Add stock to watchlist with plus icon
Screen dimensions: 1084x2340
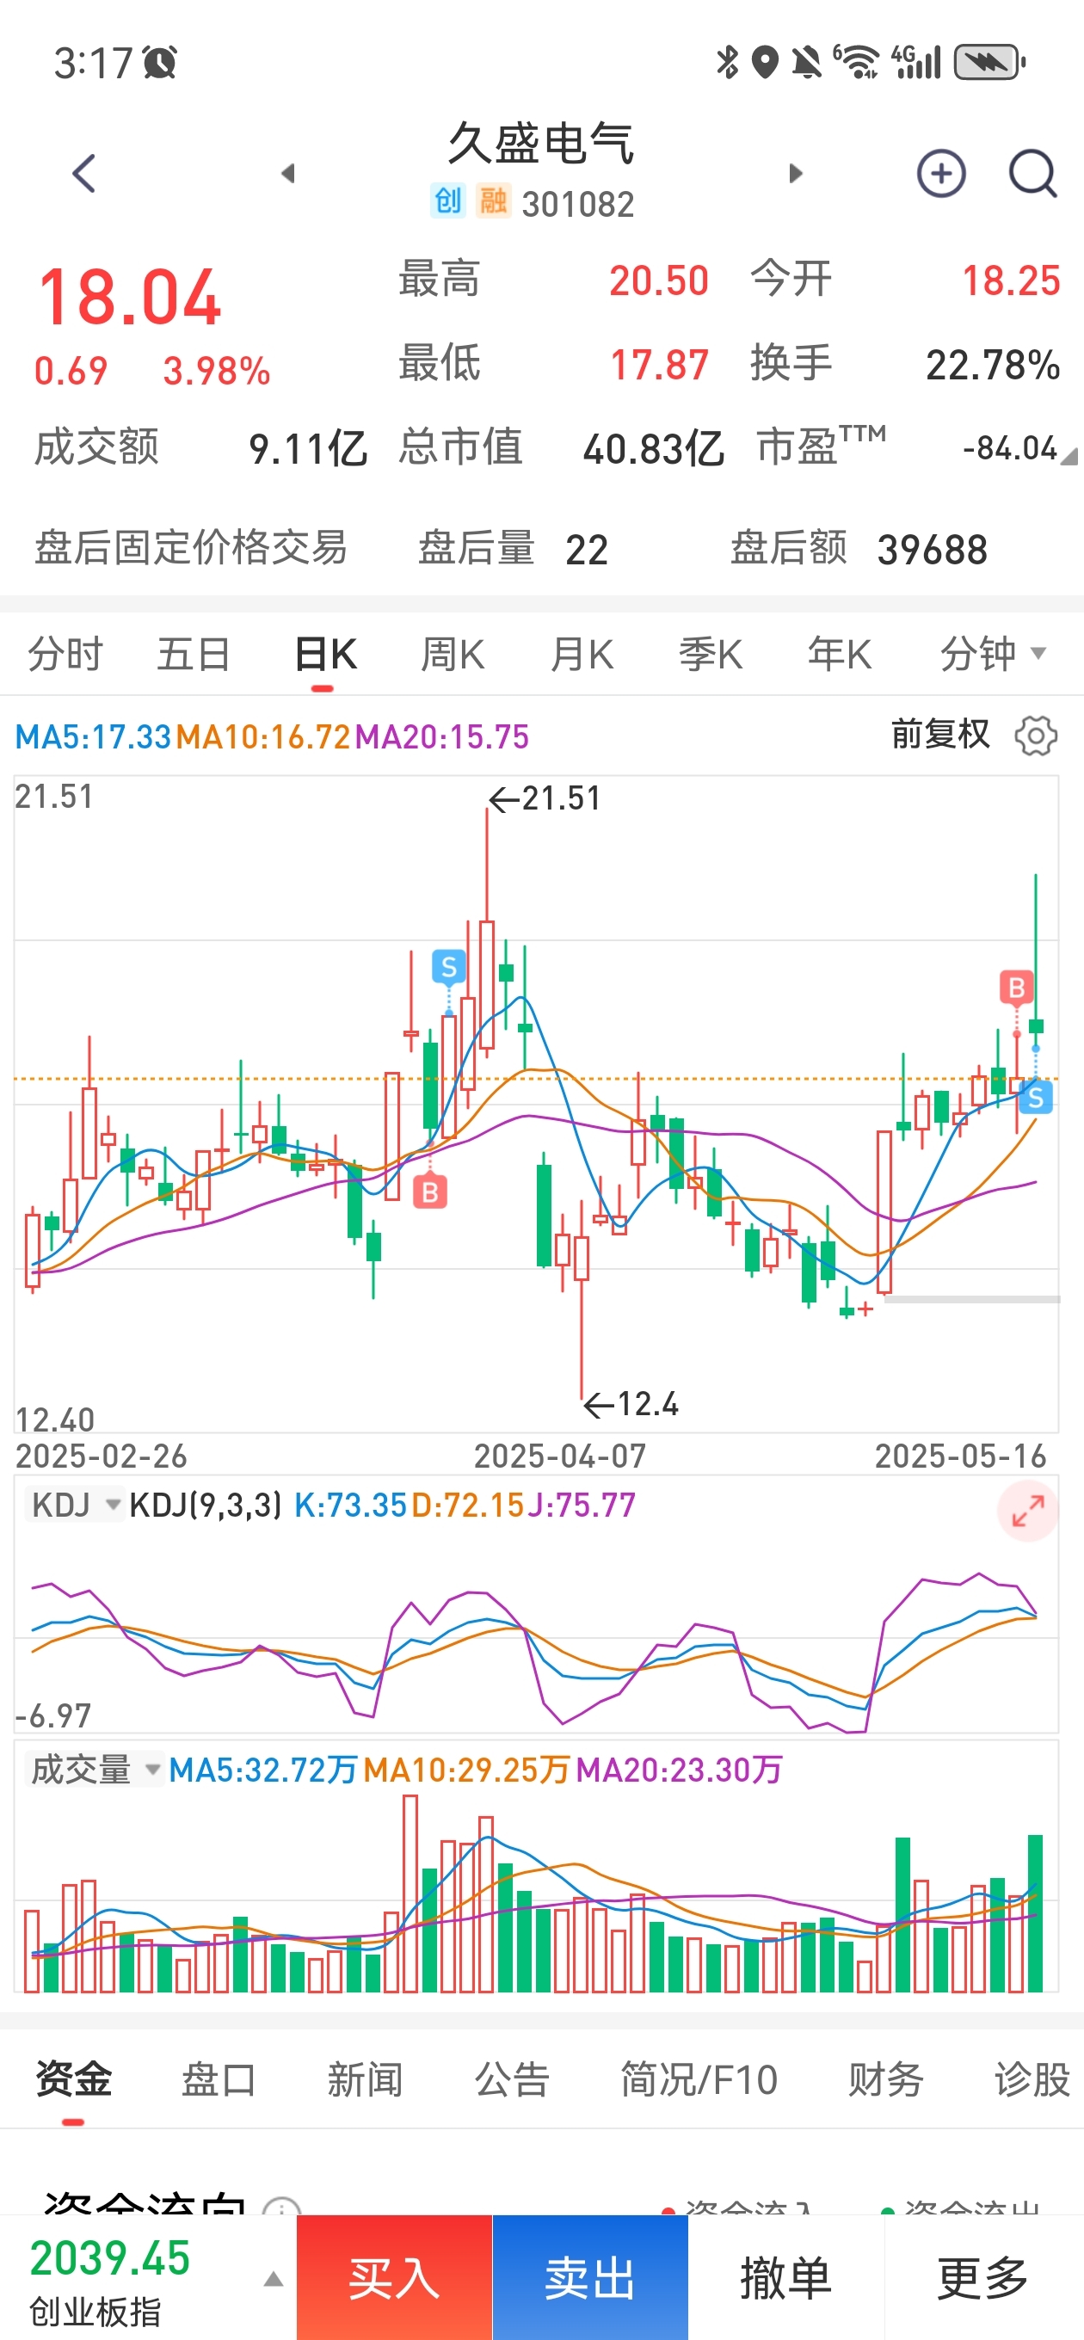[x=940, y=174]
